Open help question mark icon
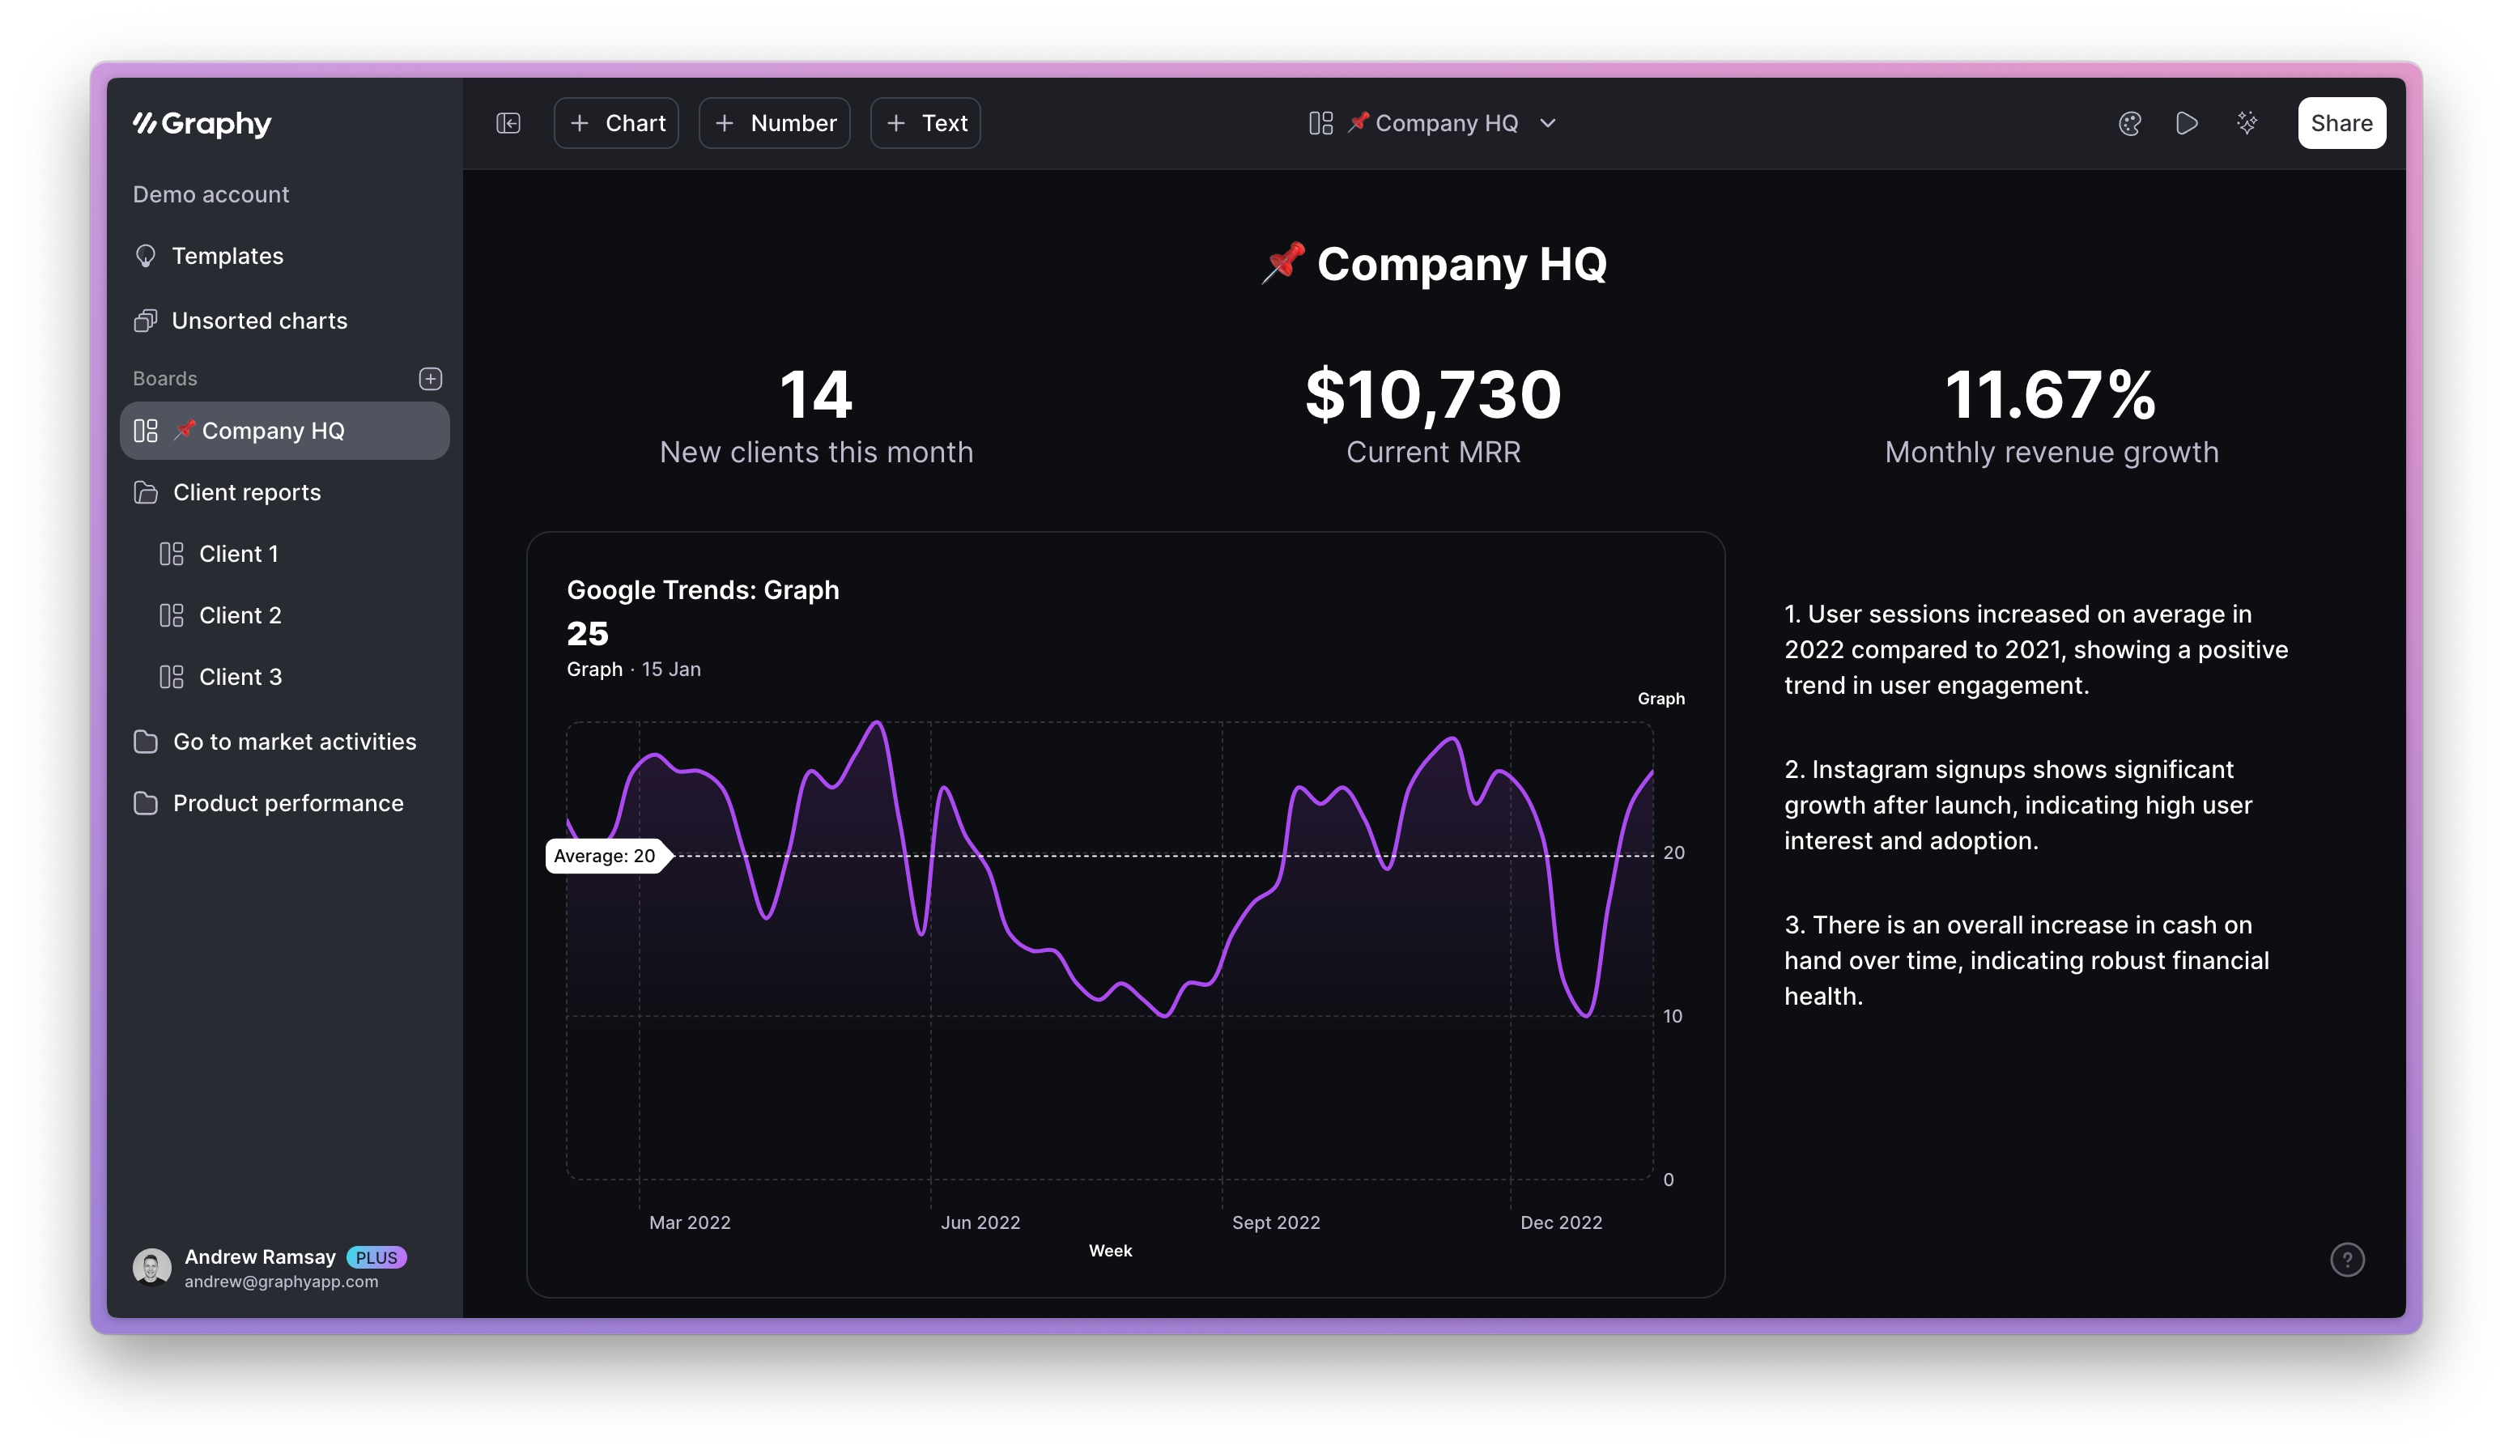The image size is (2513, 1454). pyautogui.click(x=2346, y=1260)
